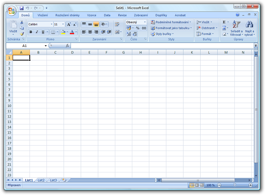Apply thousands separator style
The image size is (265, 195).
click(144, 28)
